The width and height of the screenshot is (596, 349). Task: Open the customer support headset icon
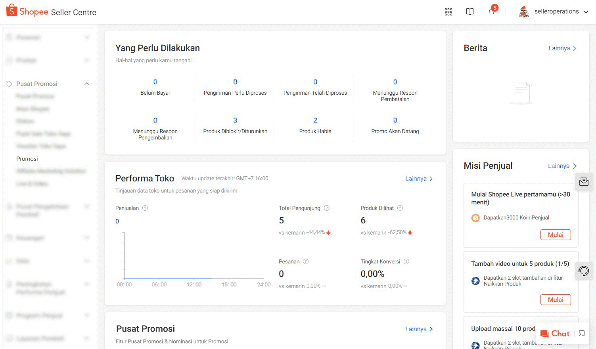584,271
